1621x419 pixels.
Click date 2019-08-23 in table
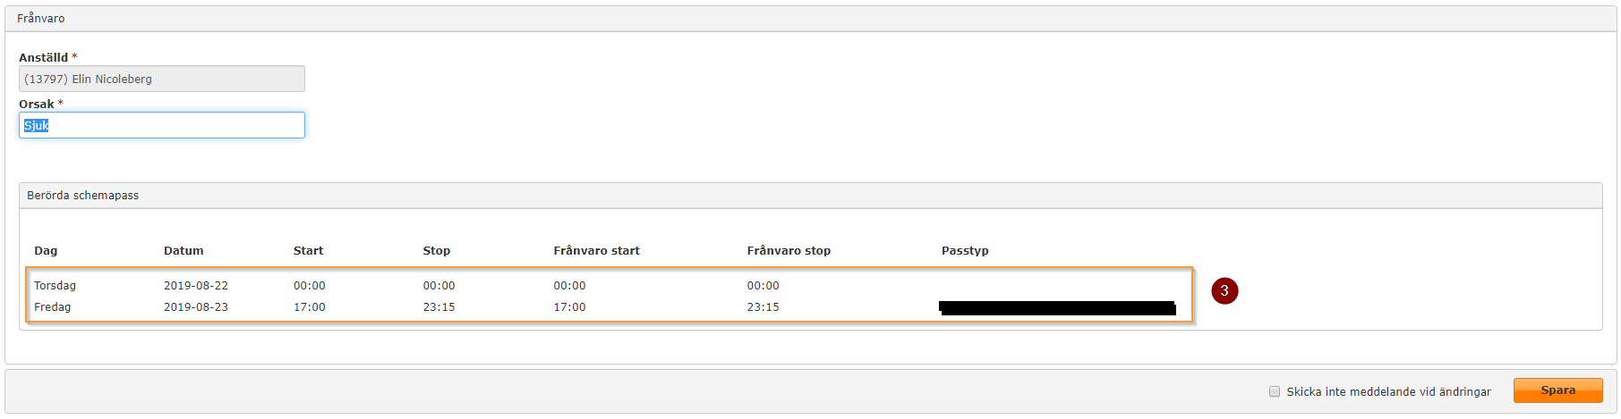coord(196,307)
